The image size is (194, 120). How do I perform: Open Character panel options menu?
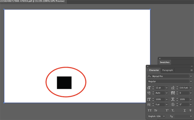(x=191, y=70)
